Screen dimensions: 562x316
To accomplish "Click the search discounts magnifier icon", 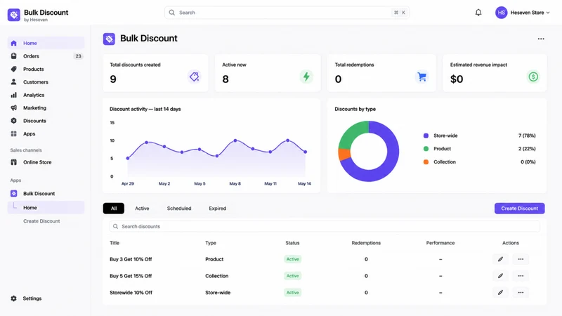I will 115,226.
